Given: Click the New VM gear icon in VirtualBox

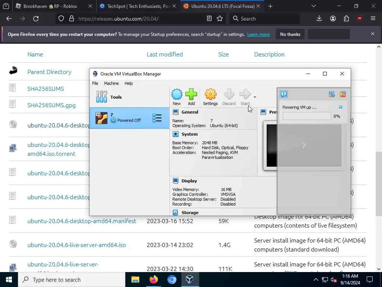Looking at the screenshot, I should 176,95.
